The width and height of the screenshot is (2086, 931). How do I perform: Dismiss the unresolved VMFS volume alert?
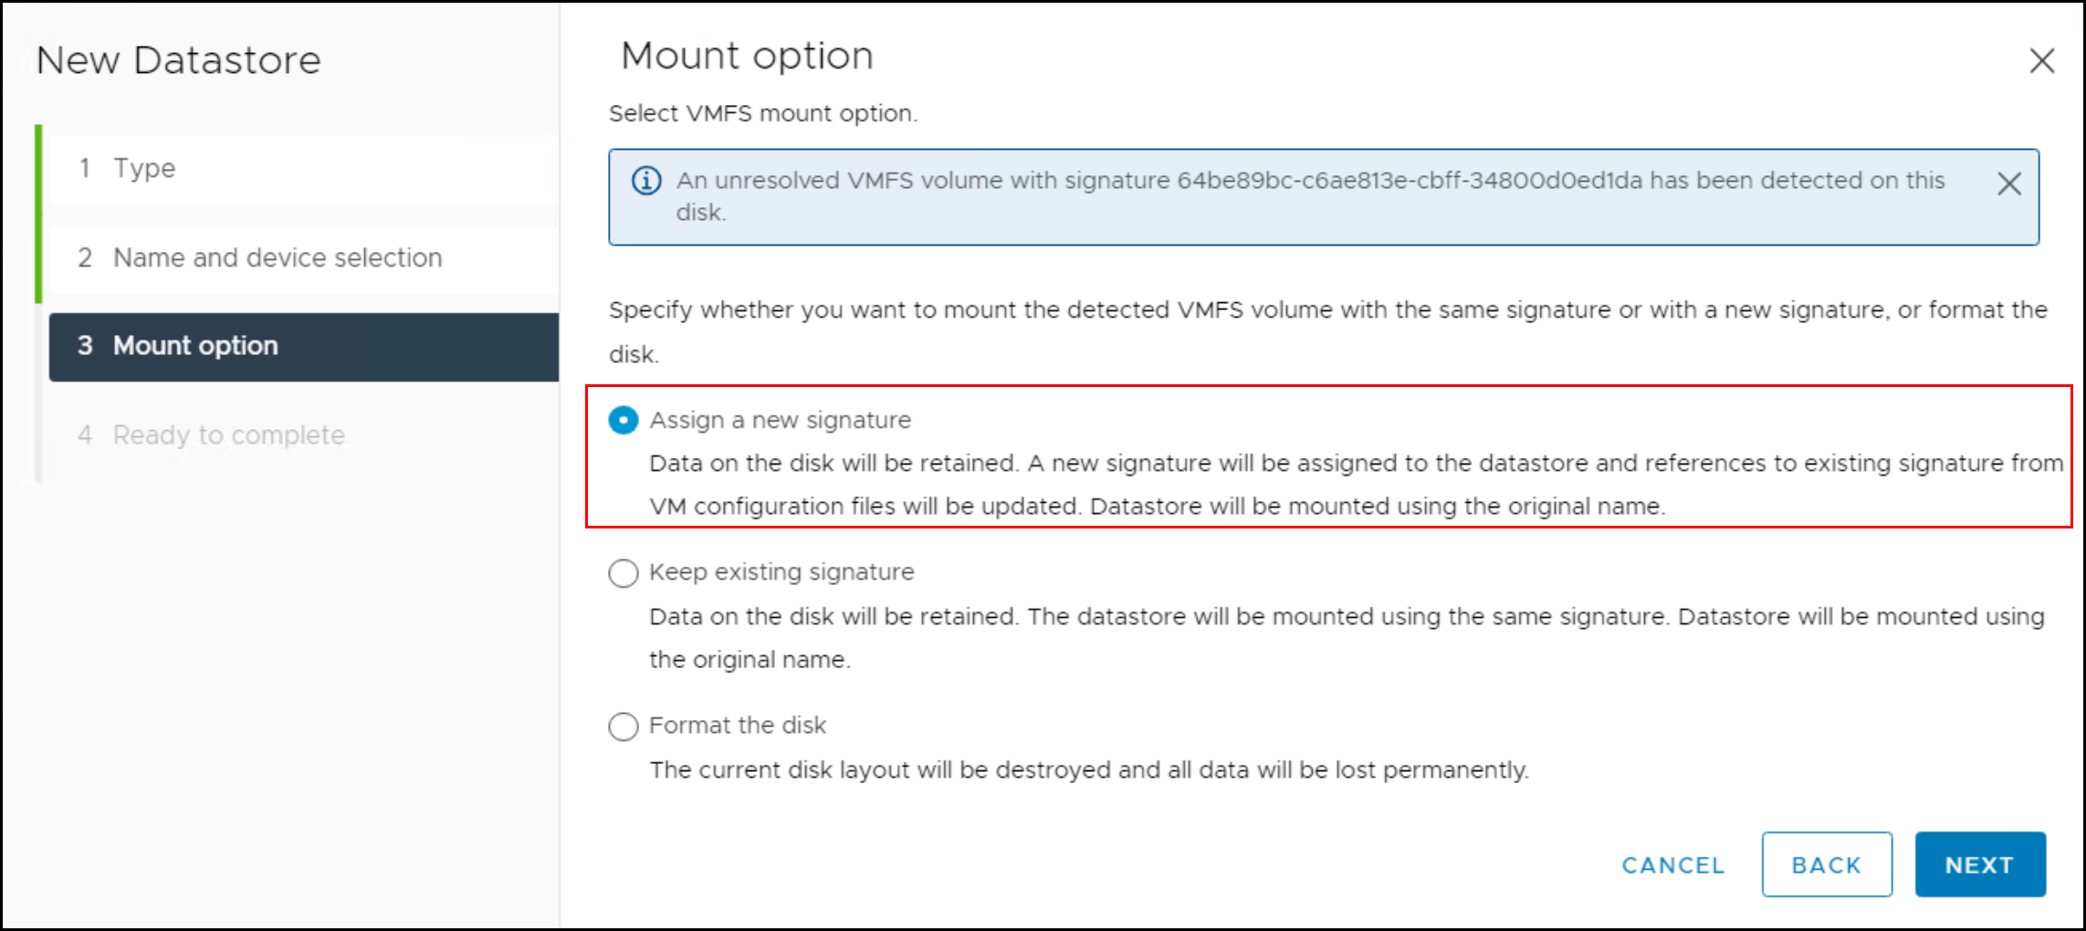(2008, 184)
